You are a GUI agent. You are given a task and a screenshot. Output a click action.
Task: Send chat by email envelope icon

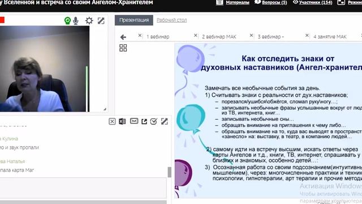[134, 121]
